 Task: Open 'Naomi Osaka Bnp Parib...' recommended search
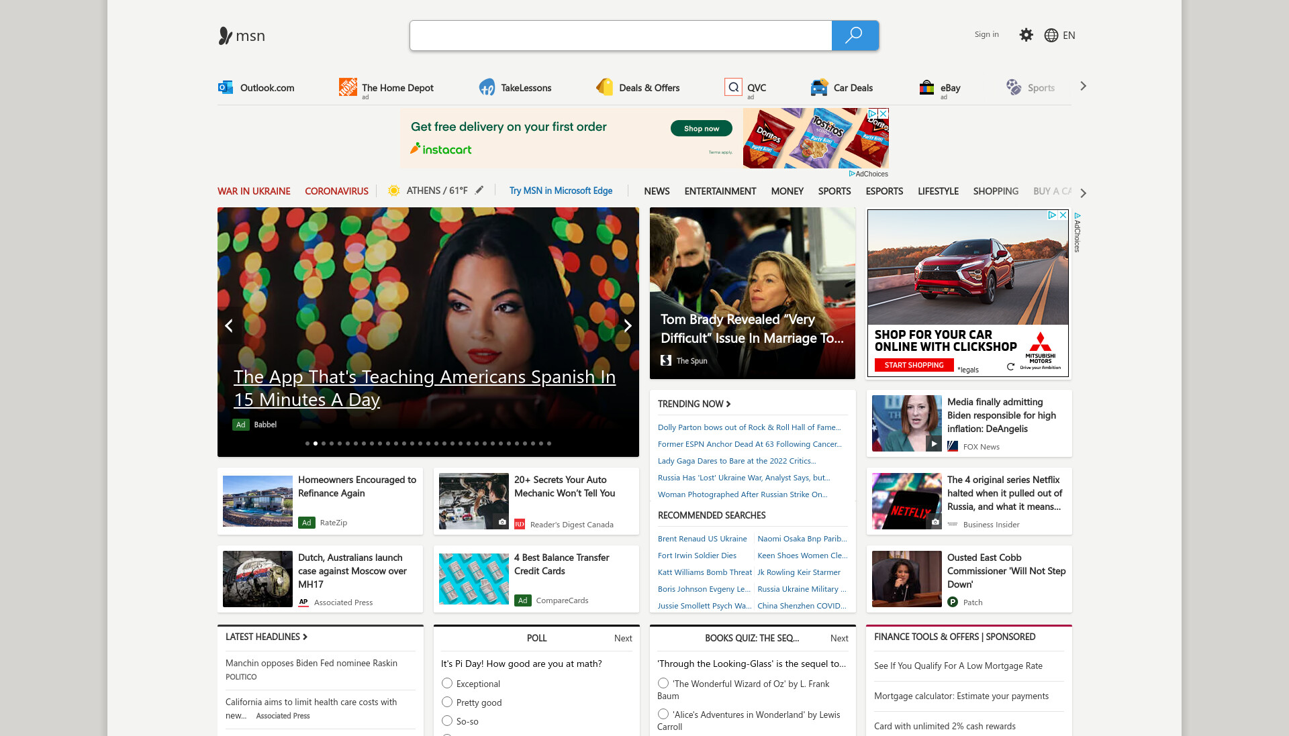tap(802, 539)
